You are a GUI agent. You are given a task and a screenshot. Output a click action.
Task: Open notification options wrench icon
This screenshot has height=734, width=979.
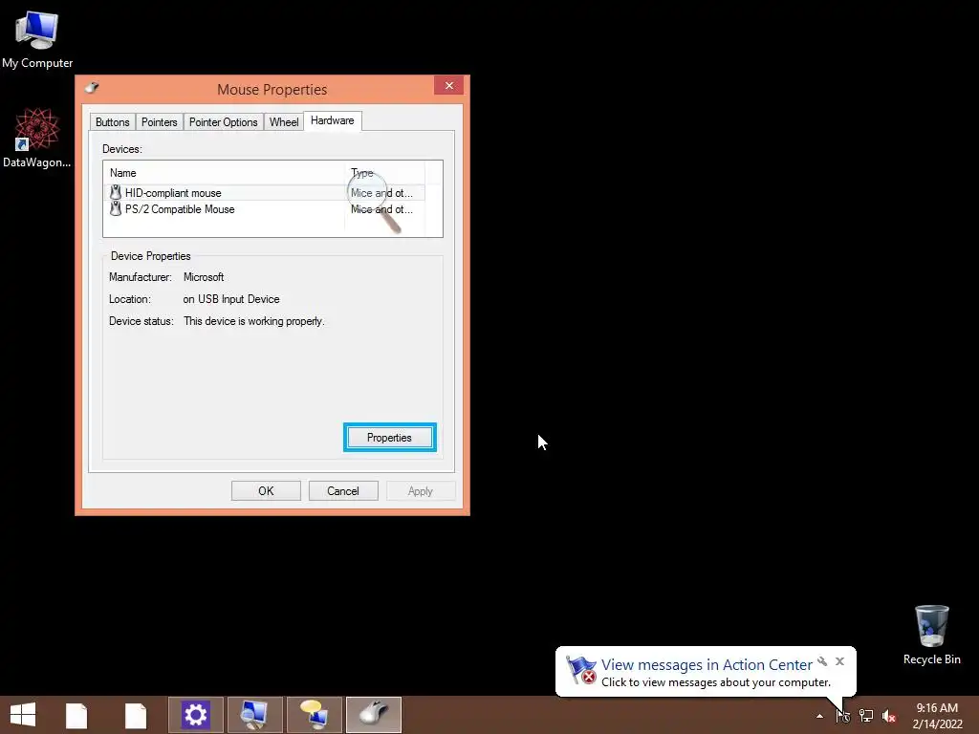pyautogui.click(x=822, y=661)
